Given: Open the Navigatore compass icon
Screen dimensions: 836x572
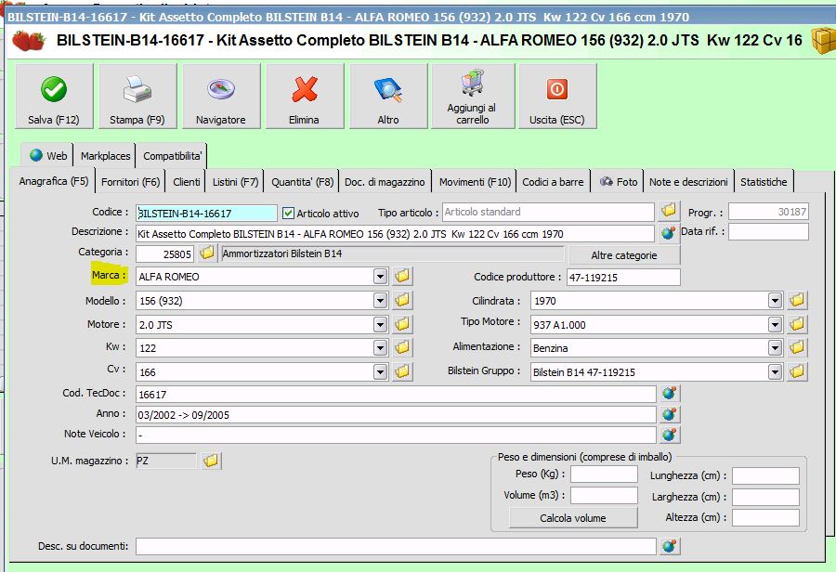Looking at the screenshot, I should tap(221, 90).
